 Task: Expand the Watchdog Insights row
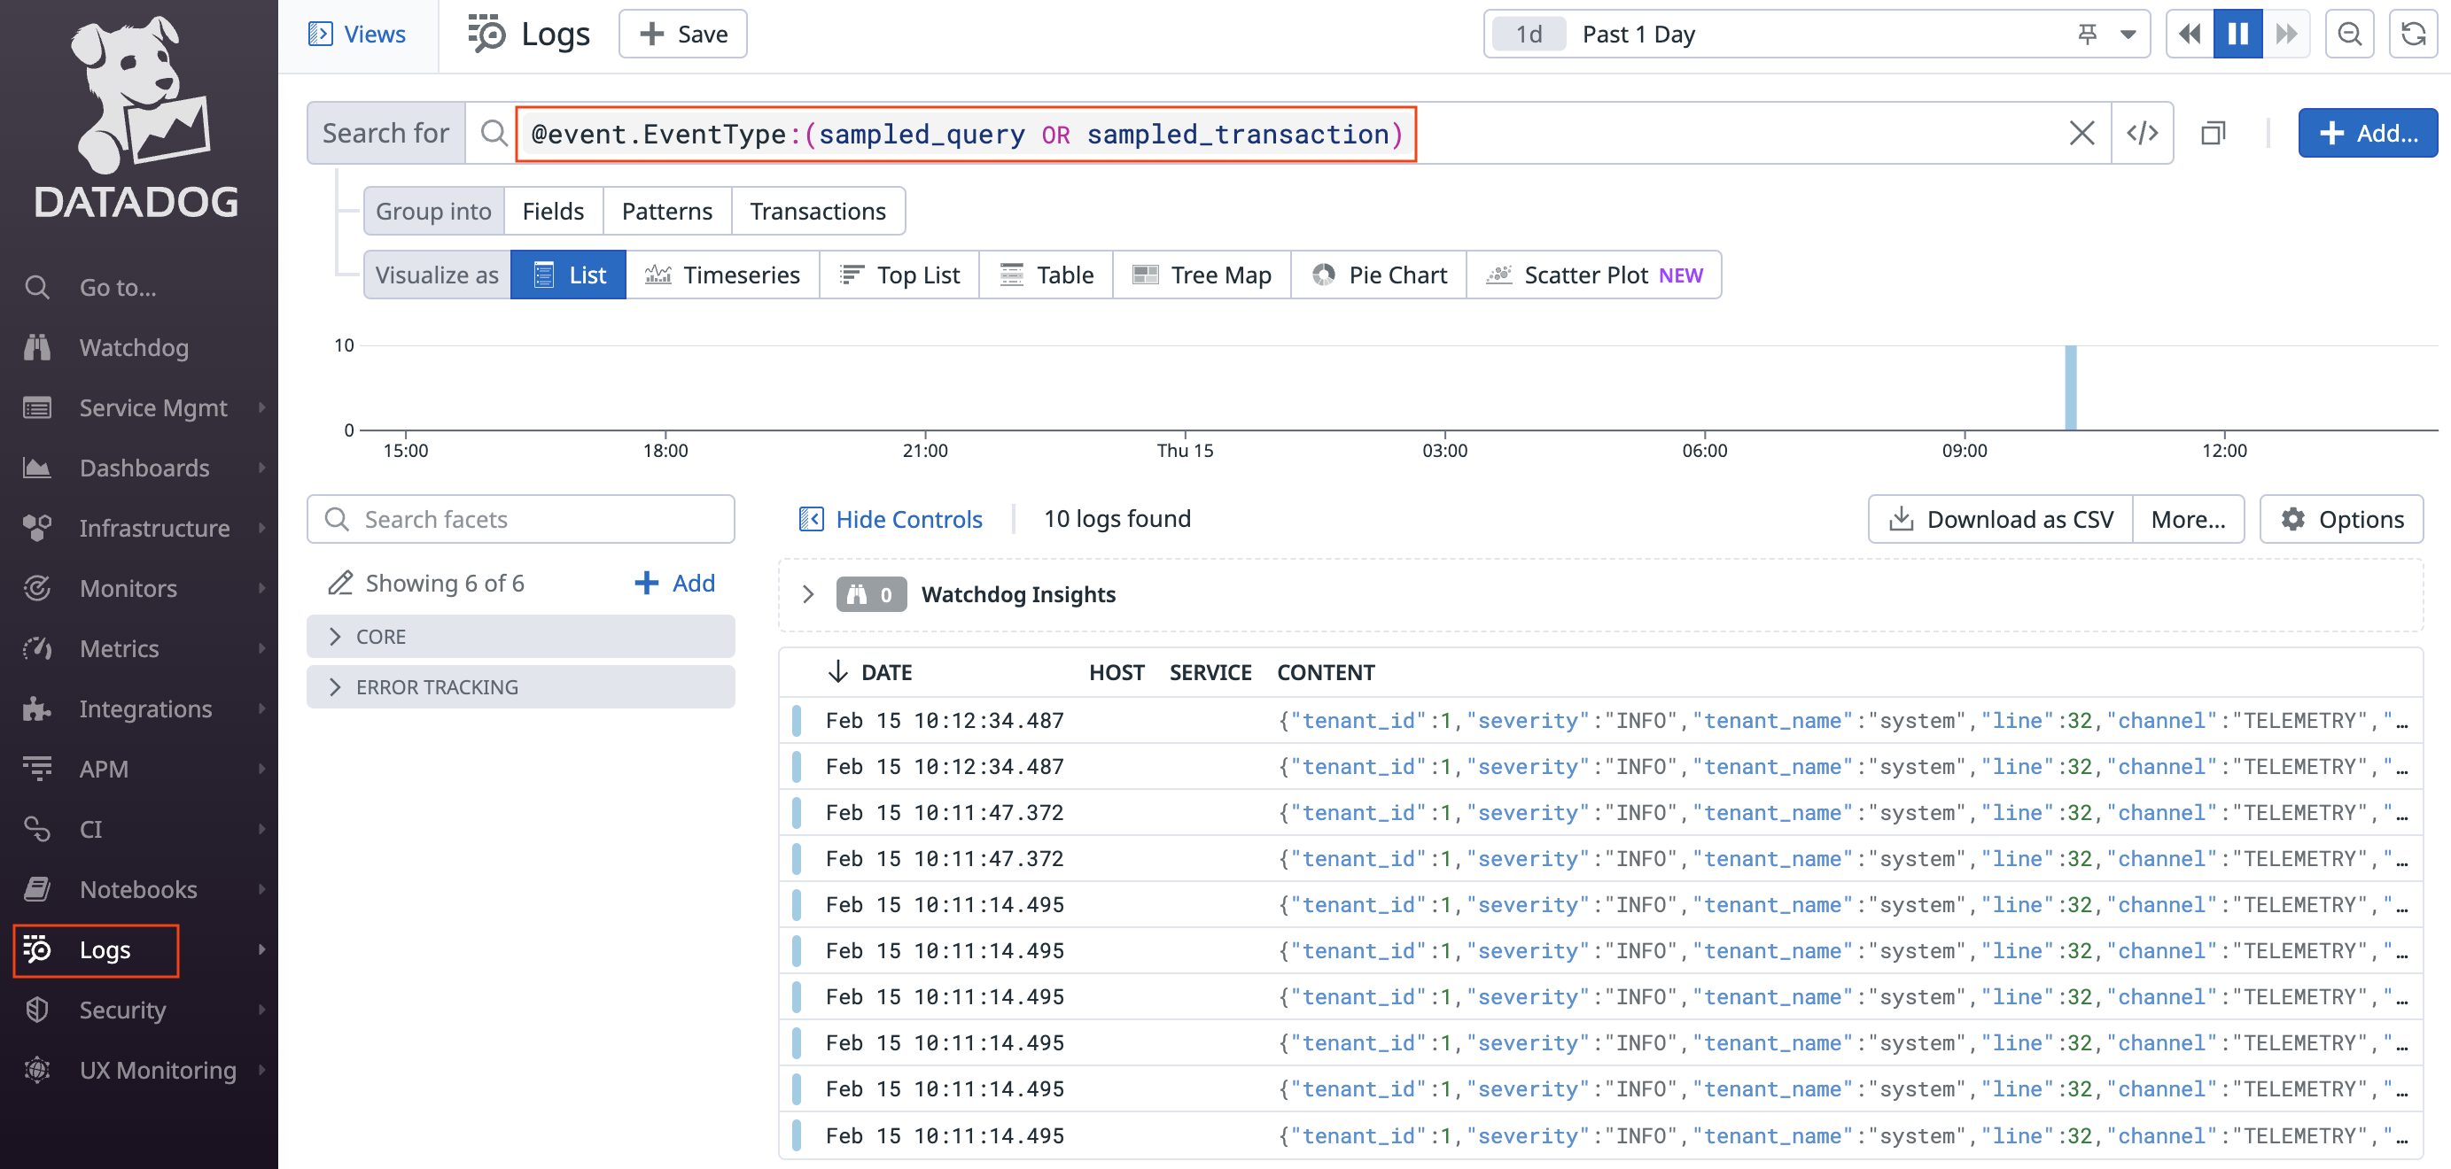click(806, 594)
